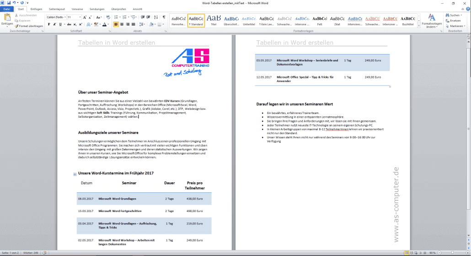The image size is (471, 256).
Task: Open proofing status icon in status bar
Action: (x=44, y=253)
